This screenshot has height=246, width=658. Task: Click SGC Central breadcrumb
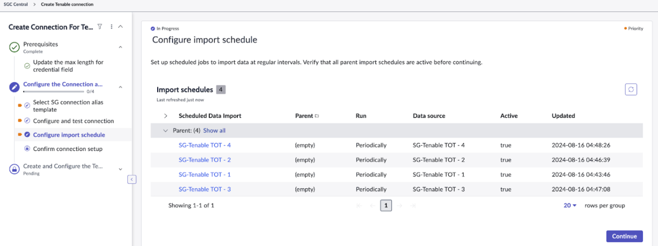click(15, 4)
